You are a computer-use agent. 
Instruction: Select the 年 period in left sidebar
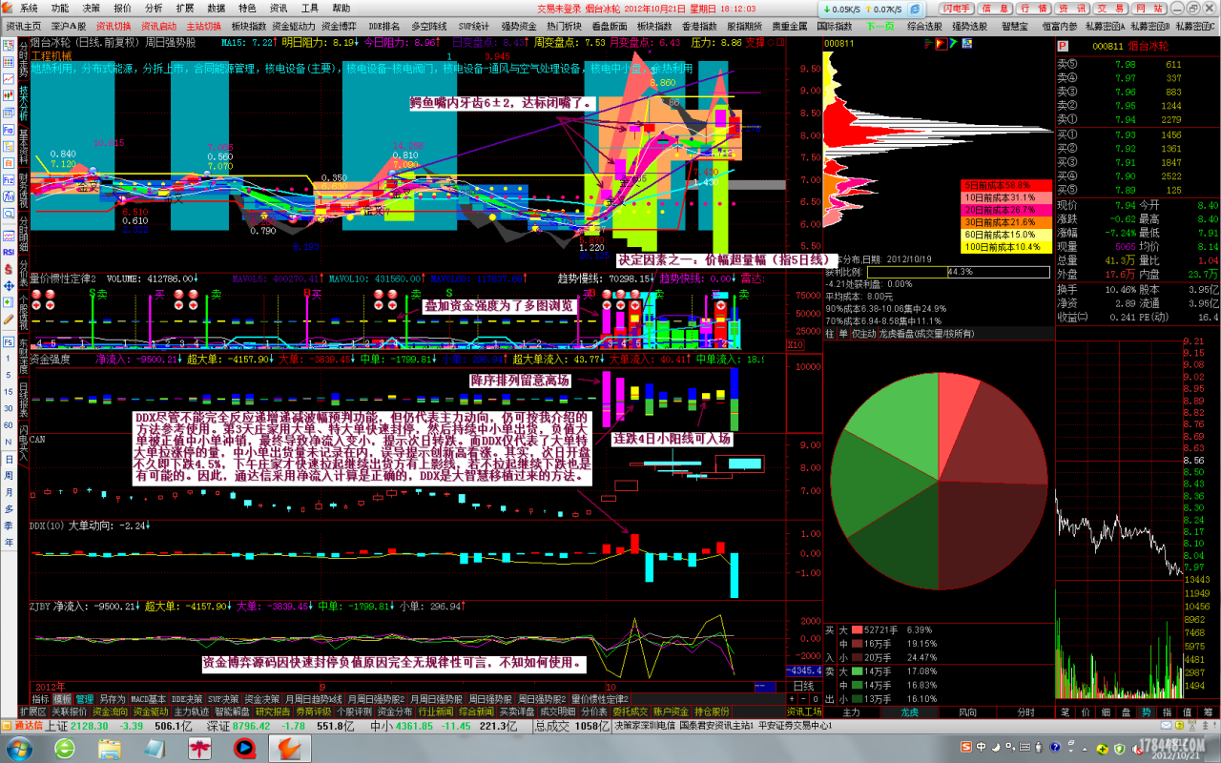click(9, 542)
